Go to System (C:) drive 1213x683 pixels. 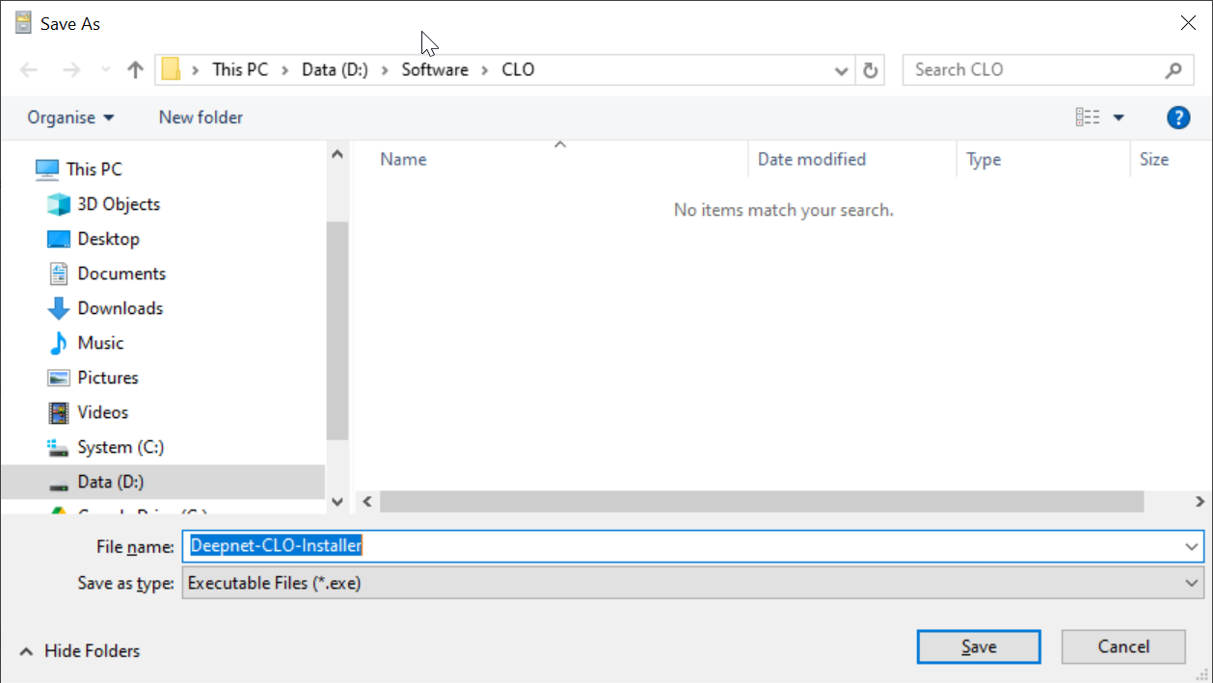click(x=120, y=447)
